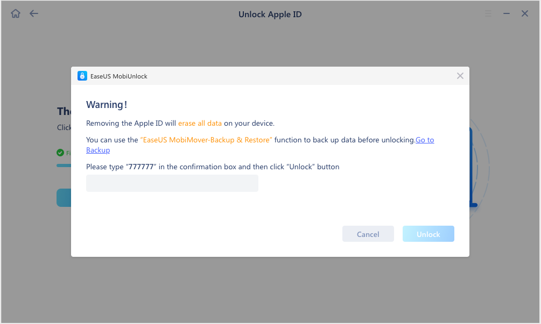Screen dimensions: 541x324
Task: Confirm with the Unlock button
Action: pyautogui.click(x=428, y=234)
